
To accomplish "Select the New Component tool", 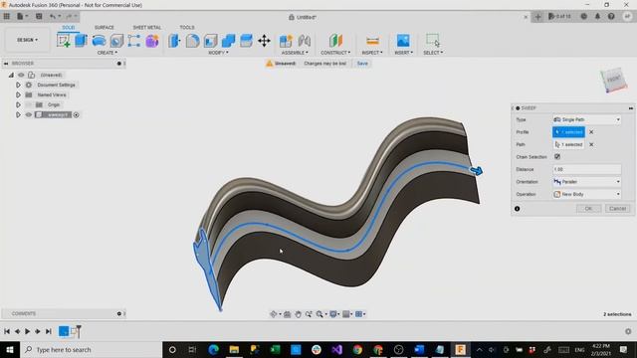I will pyautogui.click(x=286, y=41).
